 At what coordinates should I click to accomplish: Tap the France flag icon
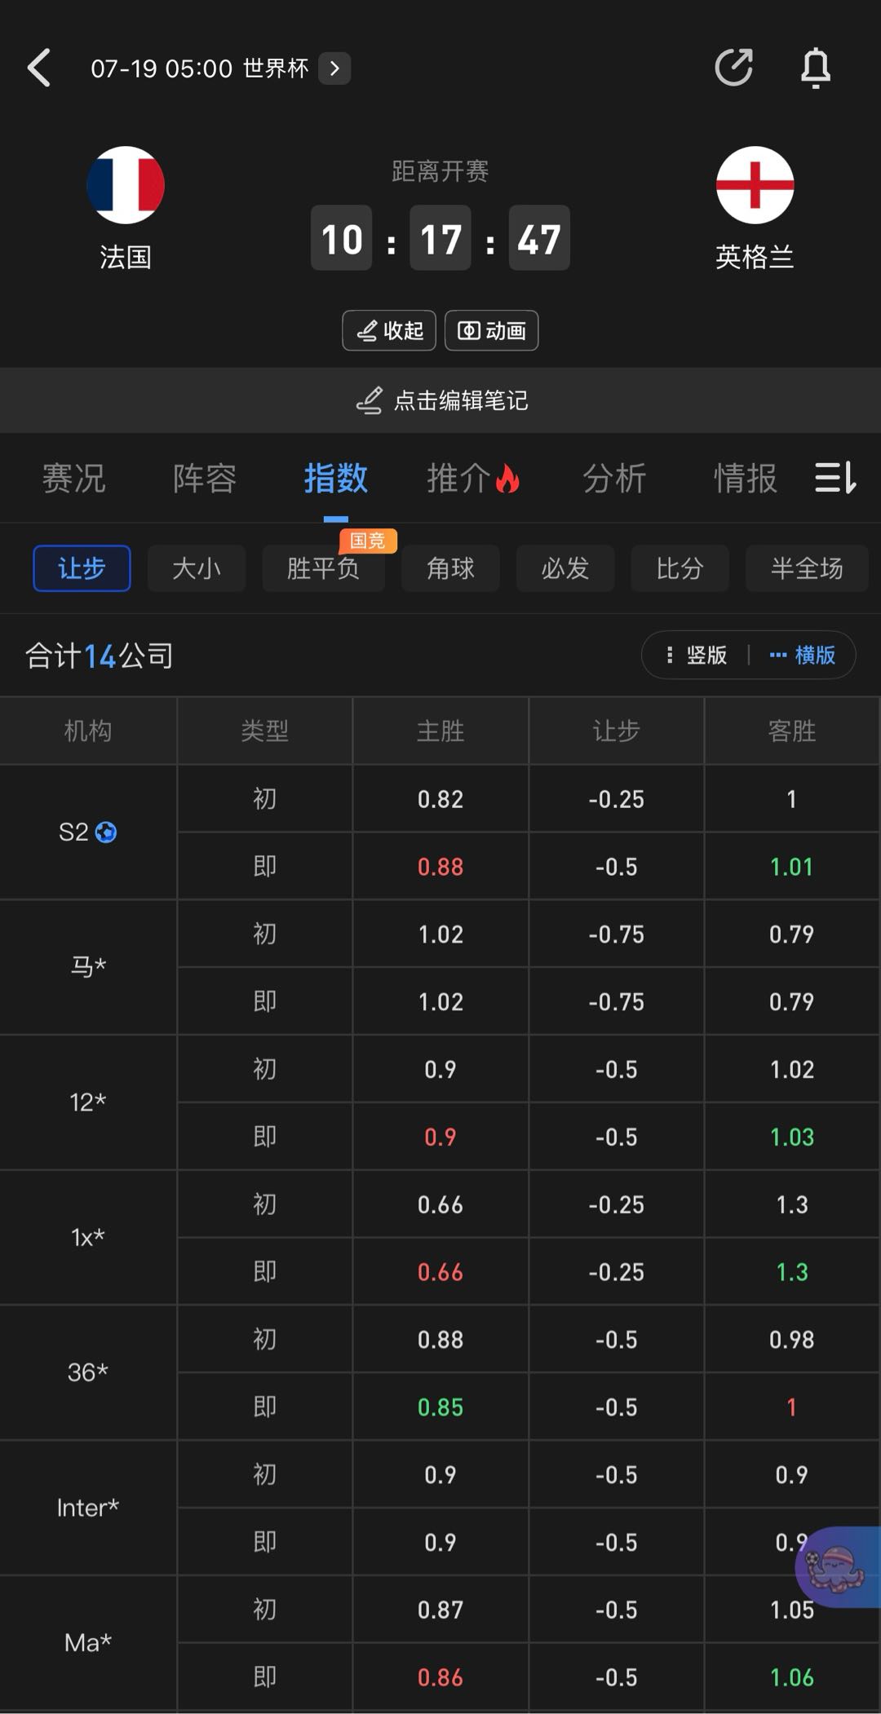point(126,185)
